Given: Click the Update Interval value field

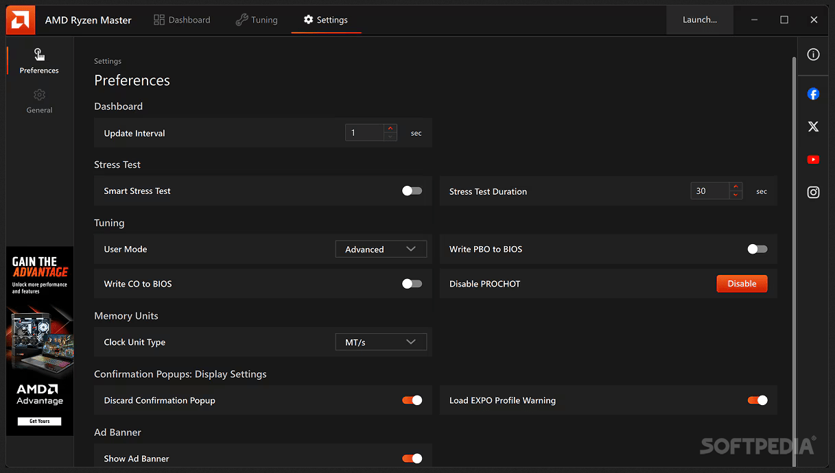Looking at the screenshot, I should click(364, 133).
